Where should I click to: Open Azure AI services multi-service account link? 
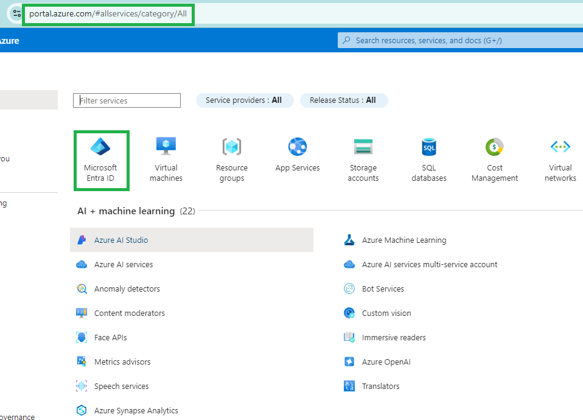pos(430,265)
